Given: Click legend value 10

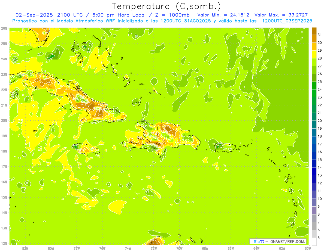Looking at the screenshot, I should (320, 199).
